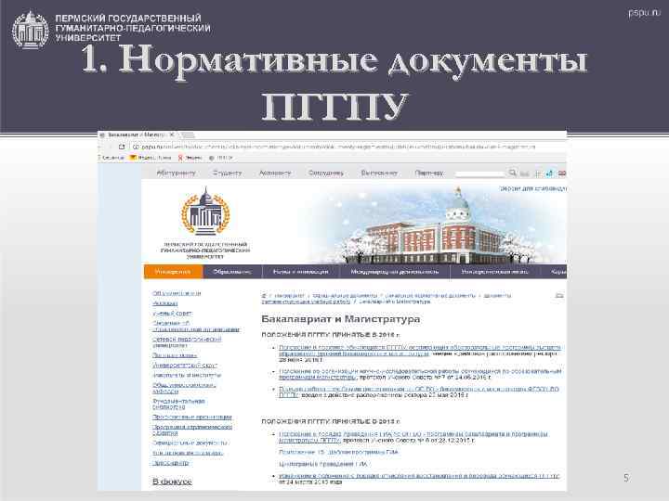This screenshot has height=501, width=669.
Task: Select the Образование navigation tab
Action: click(x=232, y=271)
